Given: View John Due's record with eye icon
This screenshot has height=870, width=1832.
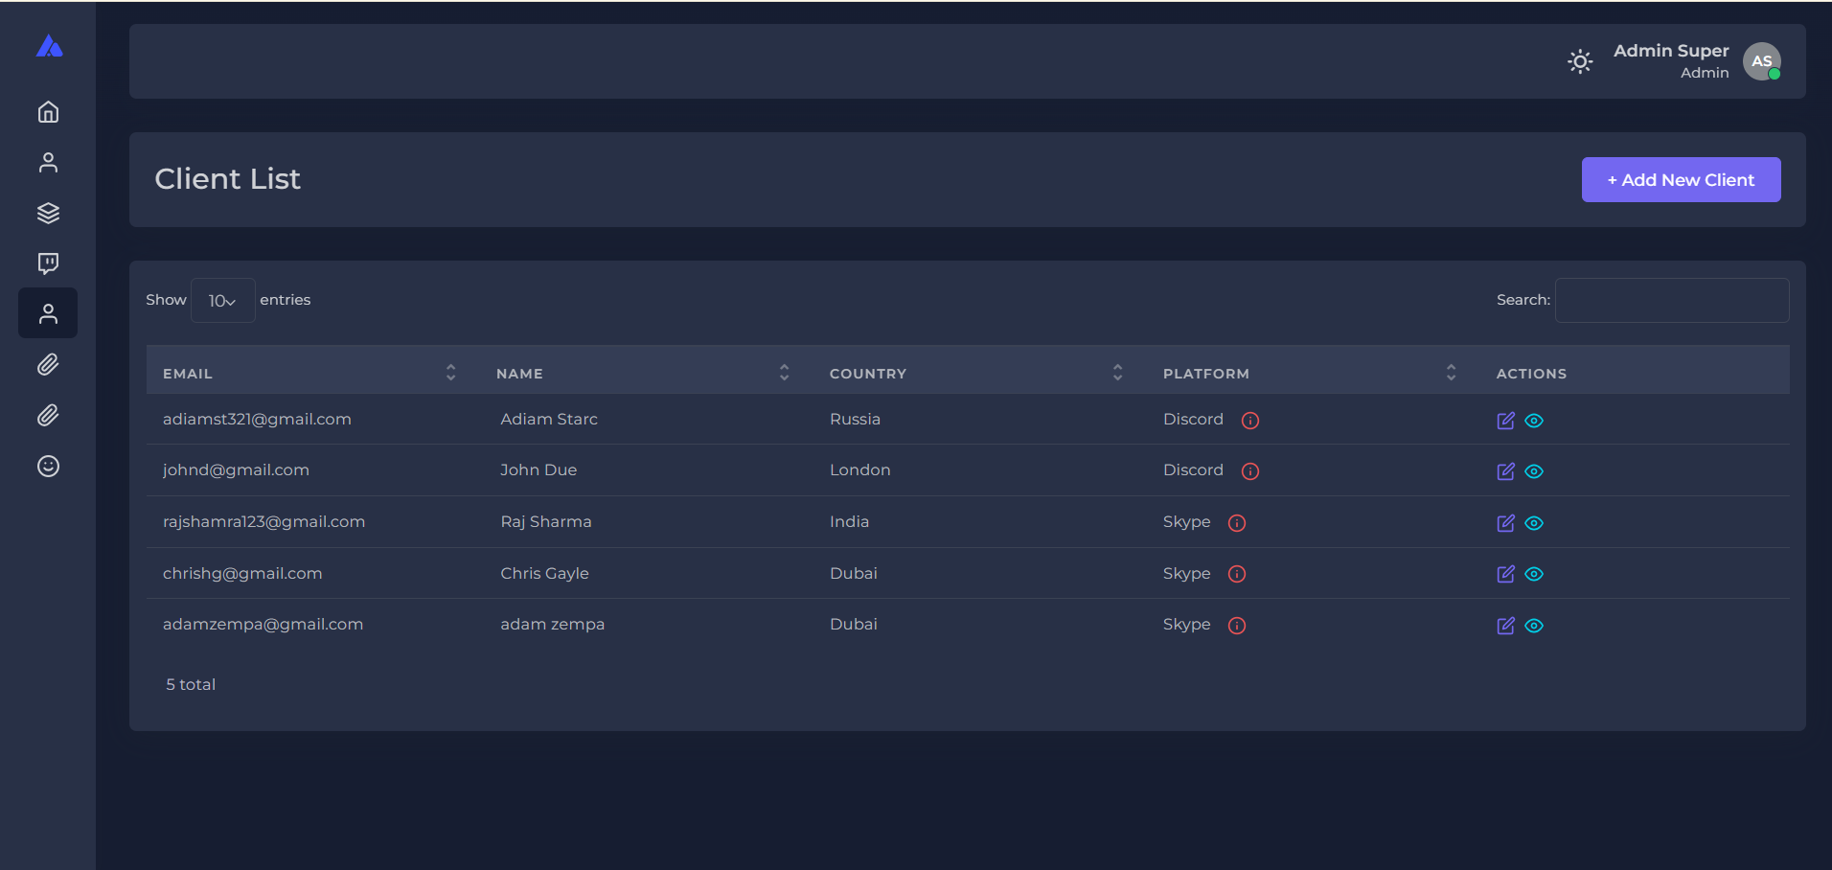Looking at the screenshot, I should pyautogui.click(x=1534, y=471).
